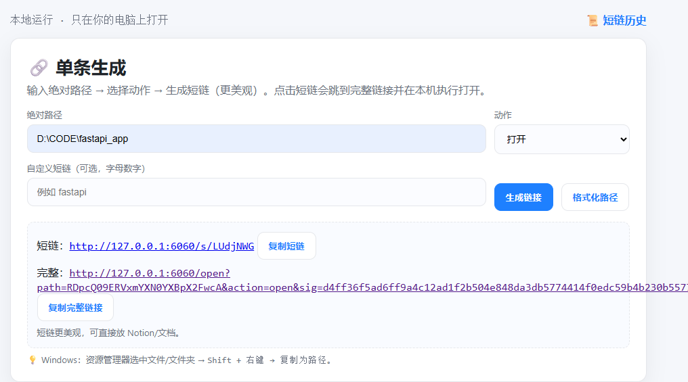This screenshot has height=382, width=688.
Task: Click the 短链： label before the short link
Action: tap(51, 245)
